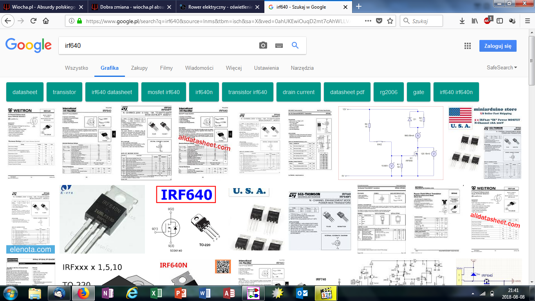Click the Zaloguj się sign-in button

tap(498, 46)
